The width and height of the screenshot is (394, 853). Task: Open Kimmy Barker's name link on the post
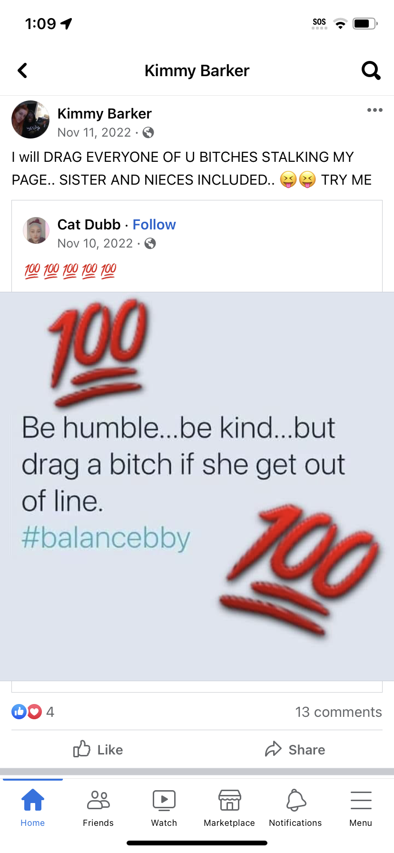pos(105,114)
